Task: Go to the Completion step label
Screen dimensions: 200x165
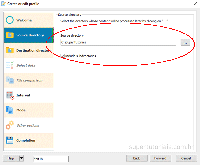Action: coord(26,140)
